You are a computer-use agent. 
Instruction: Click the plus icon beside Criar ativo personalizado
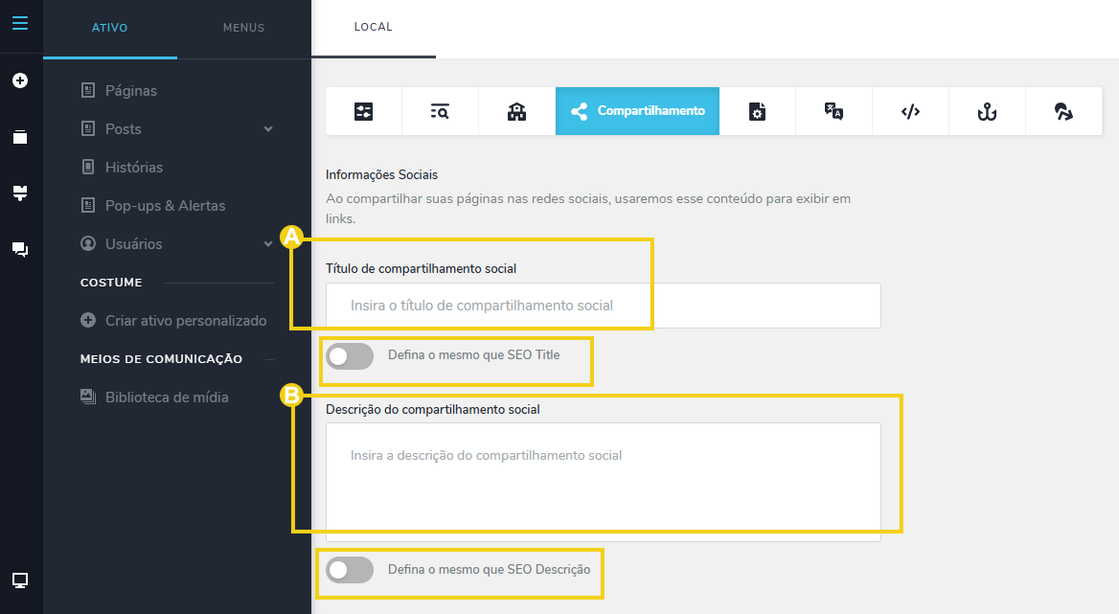pyautogui.click(x=88, y=320)
